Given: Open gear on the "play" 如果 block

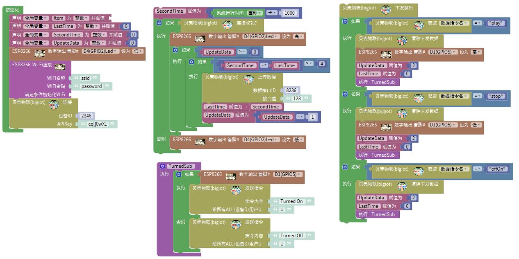Looking at the screenshot, I should click(345, 21).
